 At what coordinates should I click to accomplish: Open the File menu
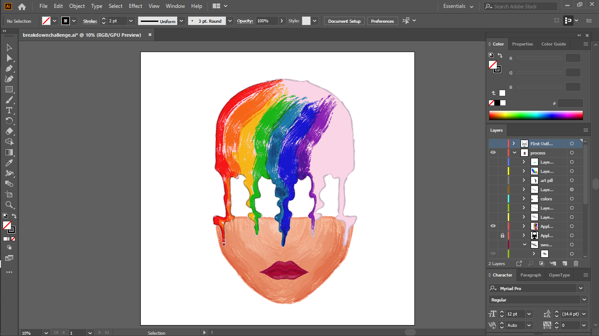(x=43, y=6)
